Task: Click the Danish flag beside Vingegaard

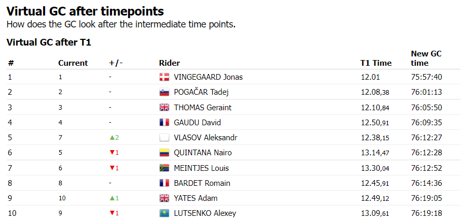Action: click(164, 77)
